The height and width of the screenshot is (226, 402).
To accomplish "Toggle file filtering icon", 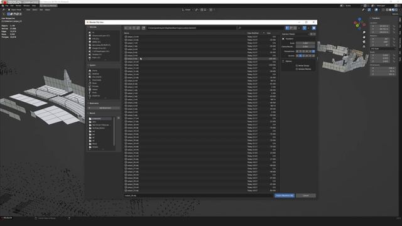I will 304,28.
